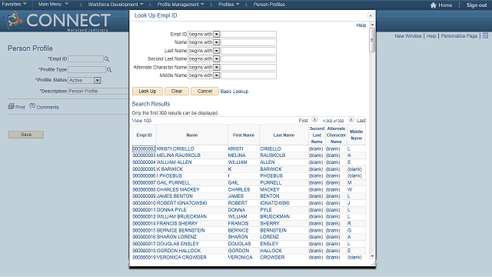Click the Save button
The height and width of the screenshot is (277, 492).
click(26, 135)
